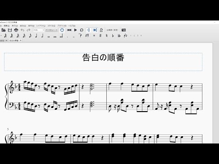Toggle loop playback
This screenshot has height=164, width=219.
tap(82, 30)
